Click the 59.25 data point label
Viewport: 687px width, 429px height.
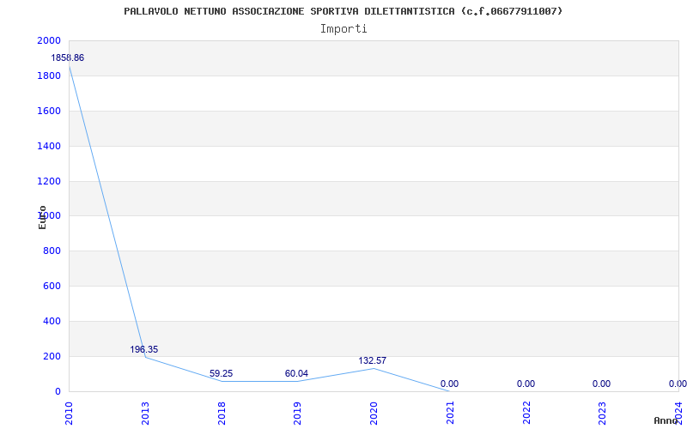tap(222, 373)
